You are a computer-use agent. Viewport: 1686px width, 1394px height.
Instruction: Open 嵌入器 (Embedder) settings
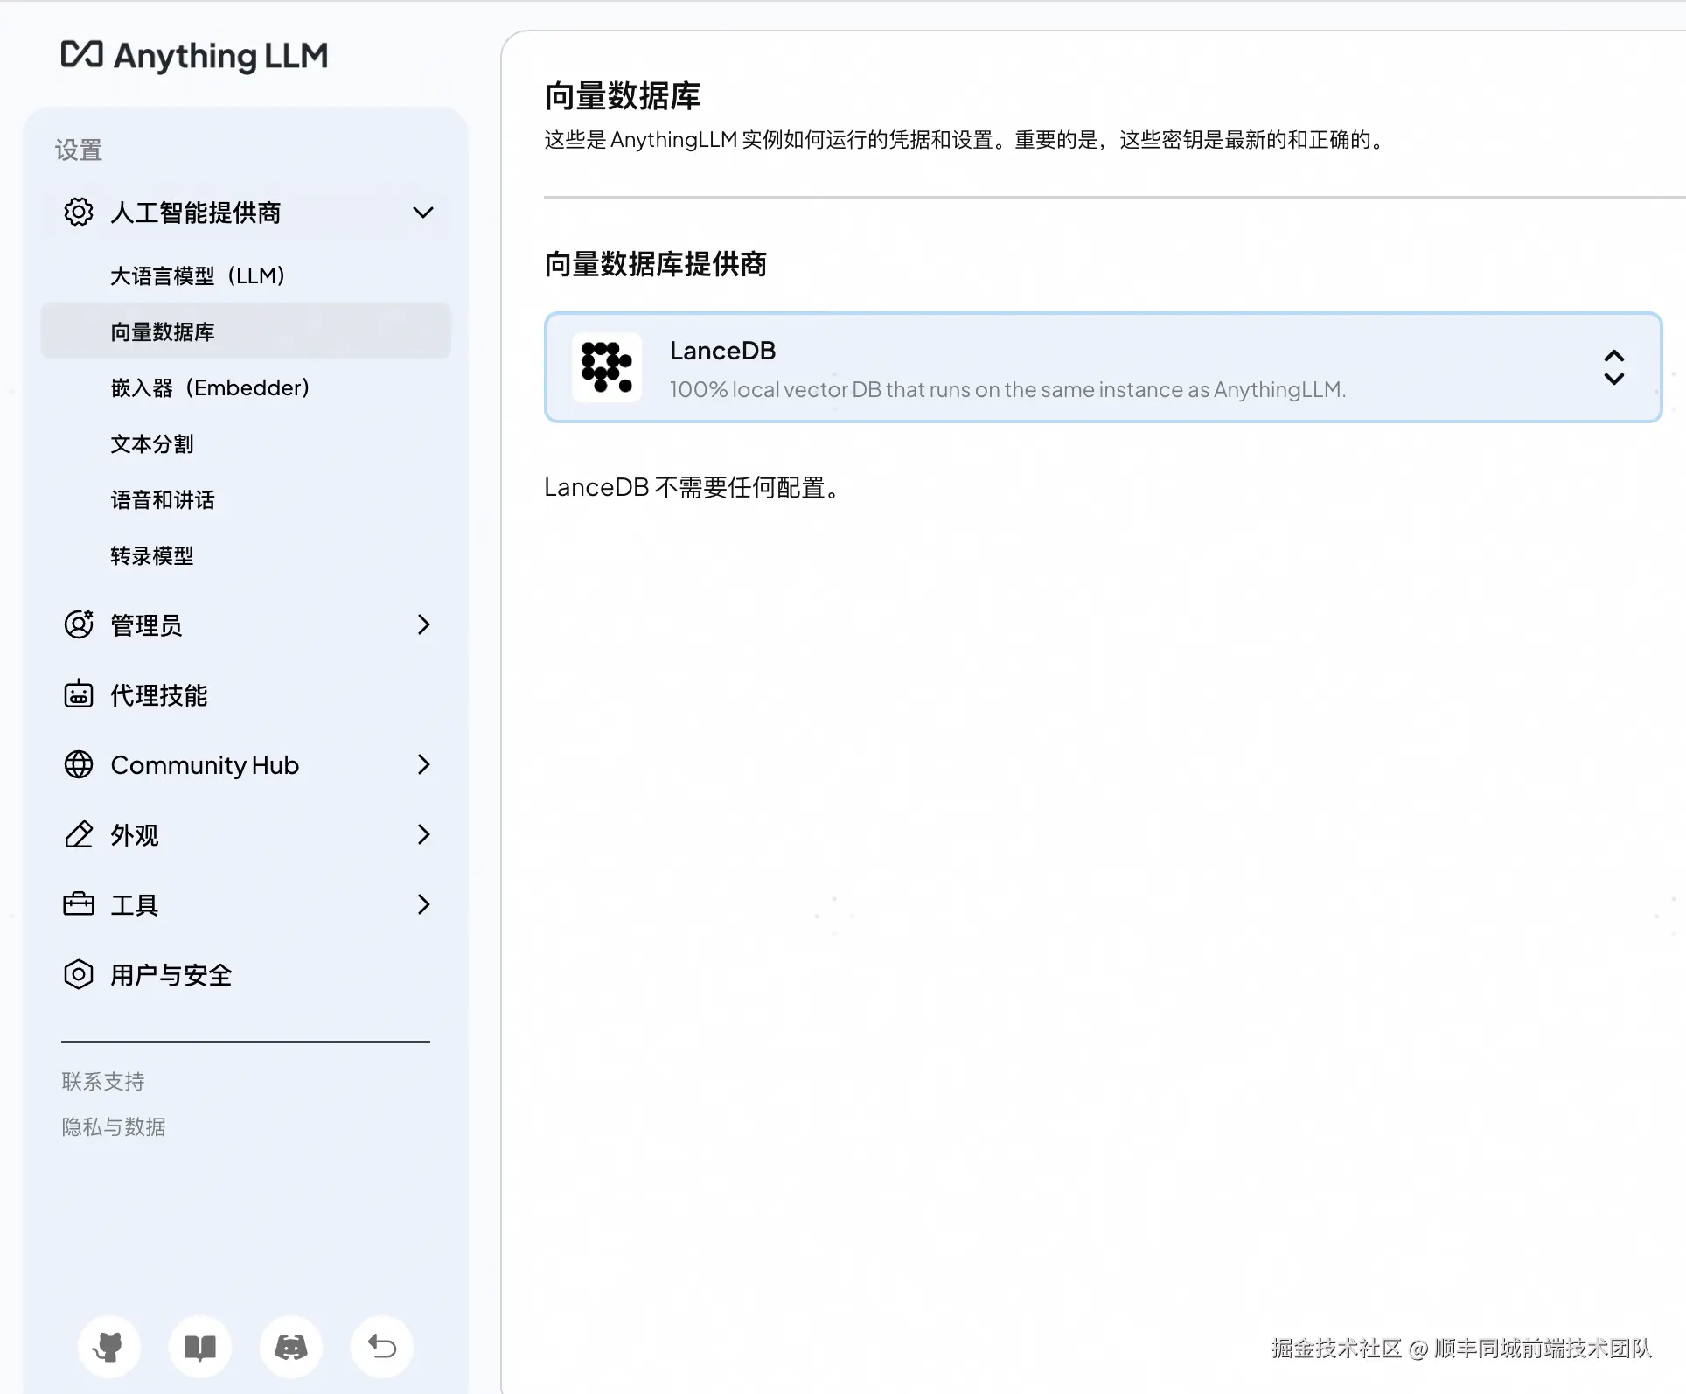(246, 387)
